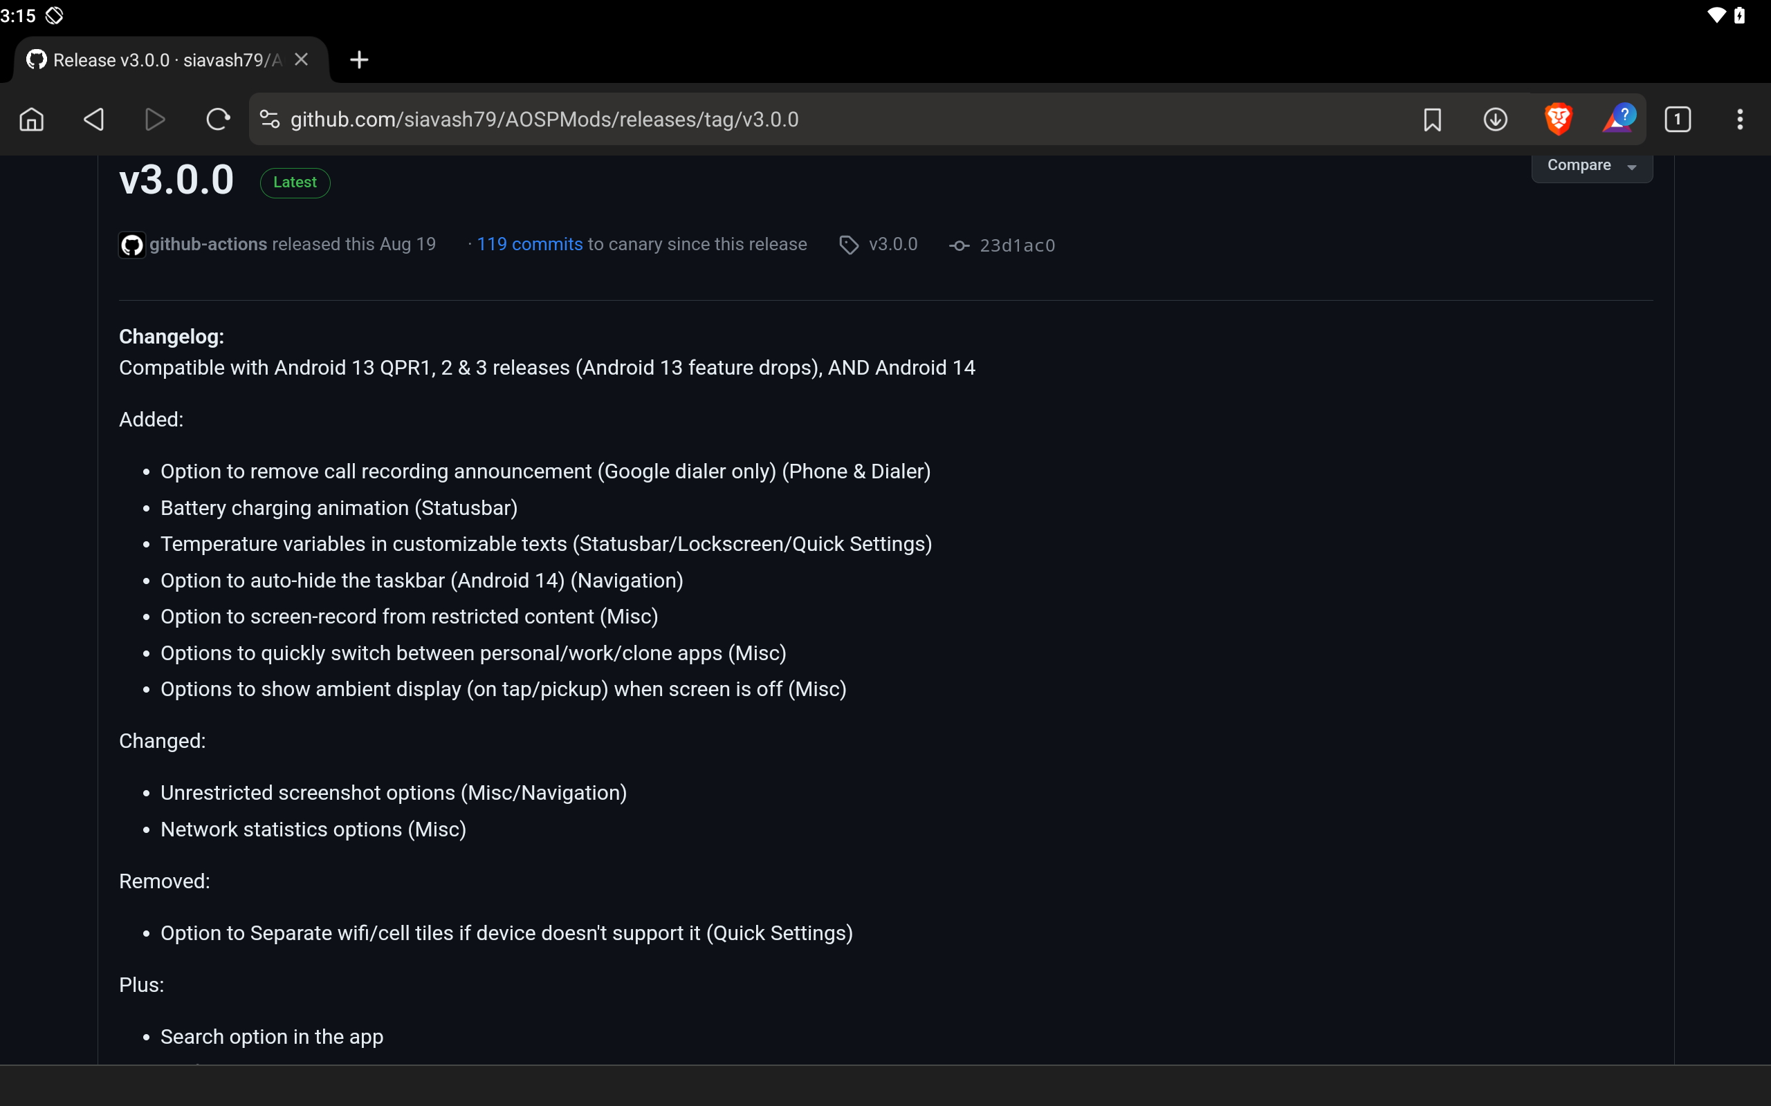1771x1106 pixels.
Task: Visit the github-actions profile
Action: pos(207,244)
